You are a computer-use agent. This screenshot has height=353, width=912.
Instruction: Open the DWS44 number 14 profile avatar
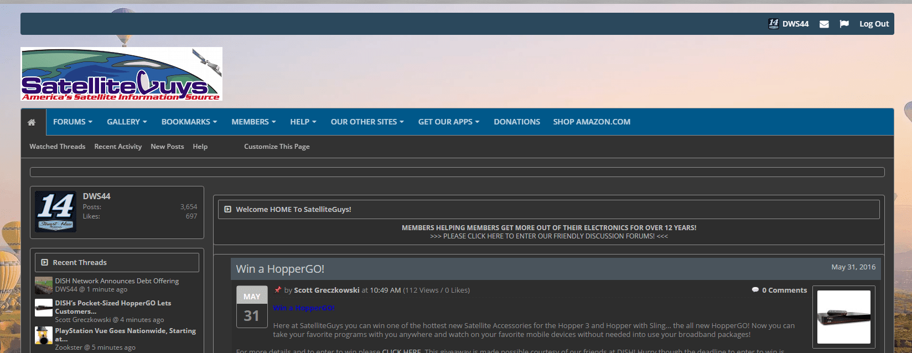click(55, 211)
